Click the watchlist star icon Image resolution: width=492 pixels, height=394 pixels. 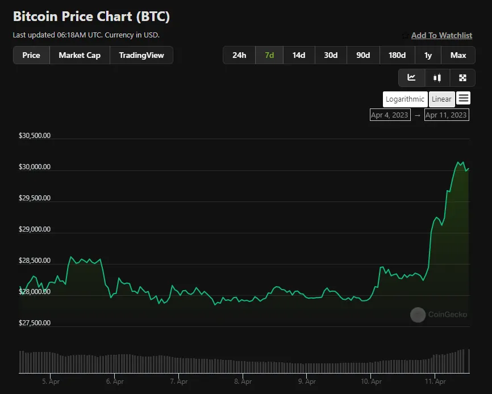[x=405, y=36]
